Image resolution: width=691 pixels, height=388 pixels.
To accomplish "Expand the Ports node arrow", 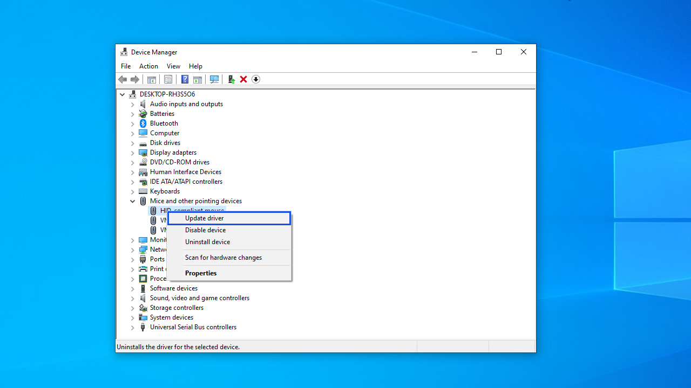I will [133, 259].
